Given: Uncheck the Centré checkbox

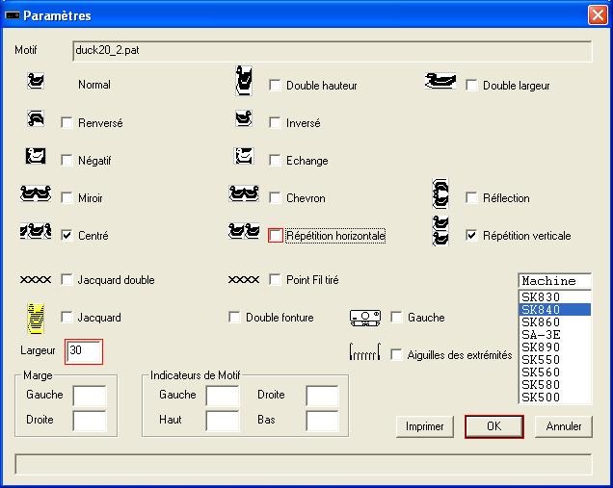Looking at the screenshot, I should [x=67, y=236].
